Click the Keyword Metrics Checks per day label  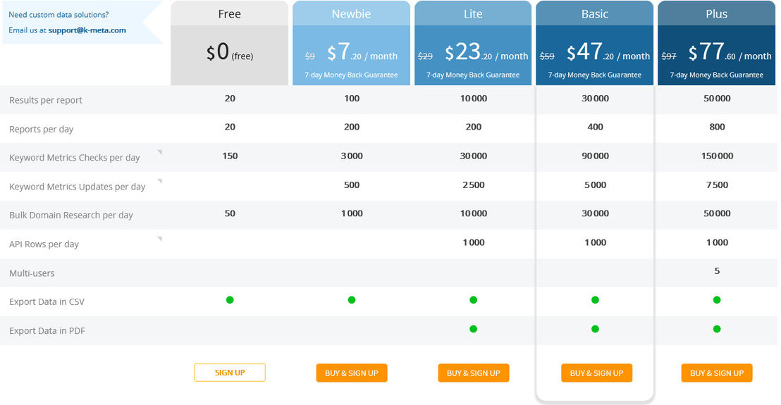coord(75,158)
